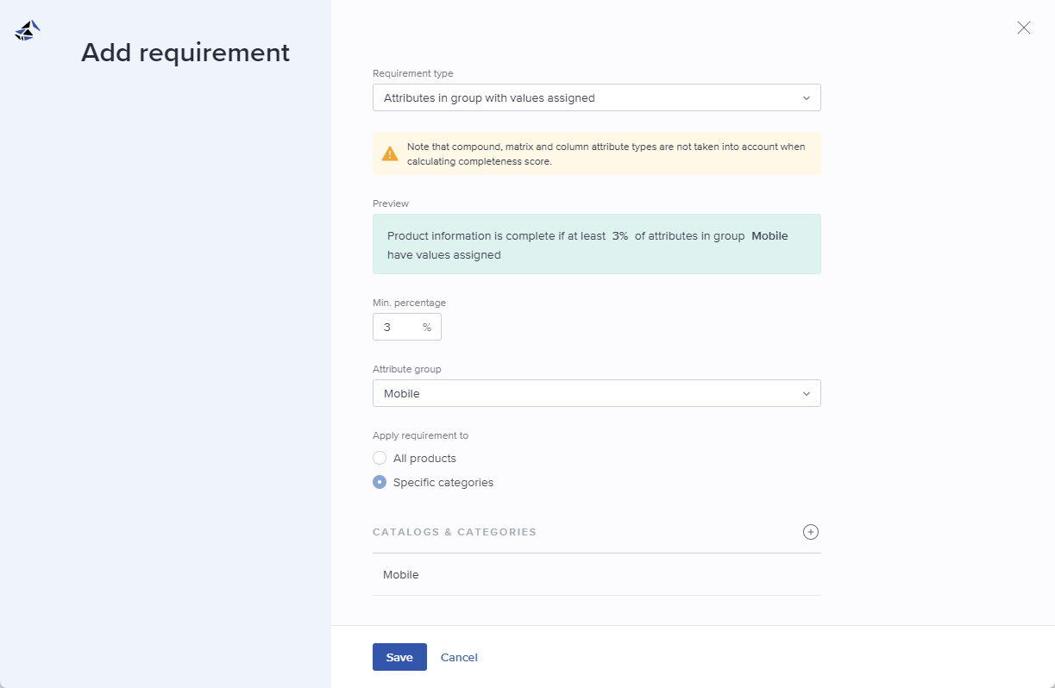Viewport: 1055px width, 688px height.
Task: Open the Attribute group dropdown showing Mobile
Action: tap(596, 393)
